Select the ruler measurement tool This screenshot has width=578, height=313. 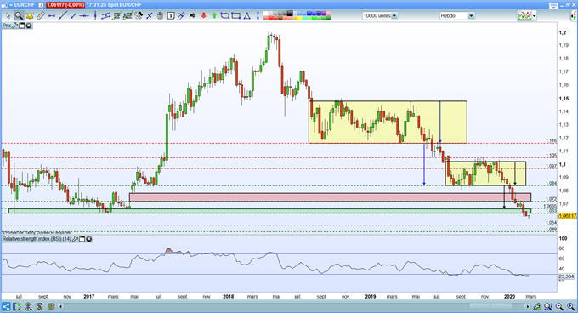[41, 16]
